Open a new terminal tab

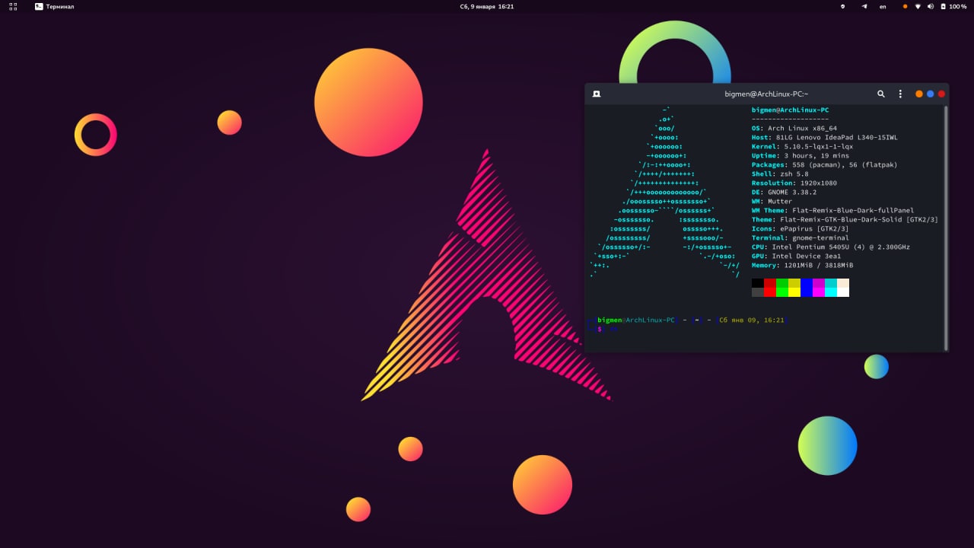click(x=597, y=94)
